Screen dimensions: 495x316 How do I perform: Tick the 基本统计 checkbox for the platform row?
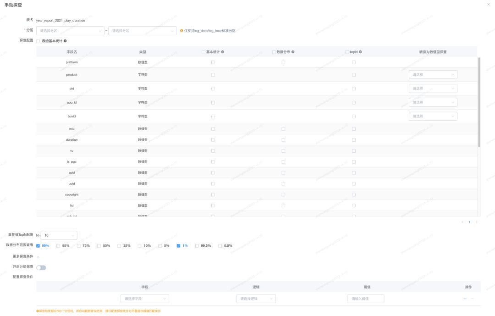[213, 62]
